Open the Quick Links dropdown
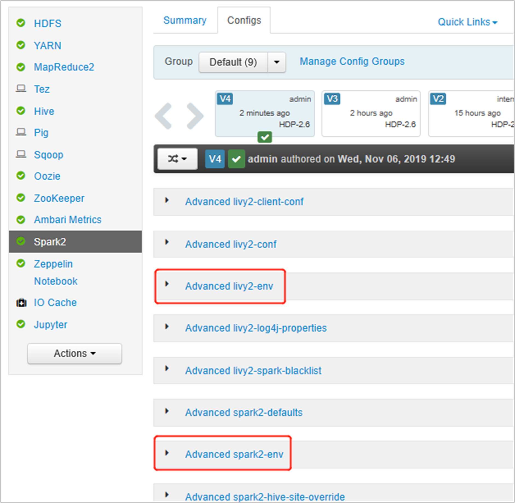The height and width of the screenshot is (503, 515). tap(468, 22)
